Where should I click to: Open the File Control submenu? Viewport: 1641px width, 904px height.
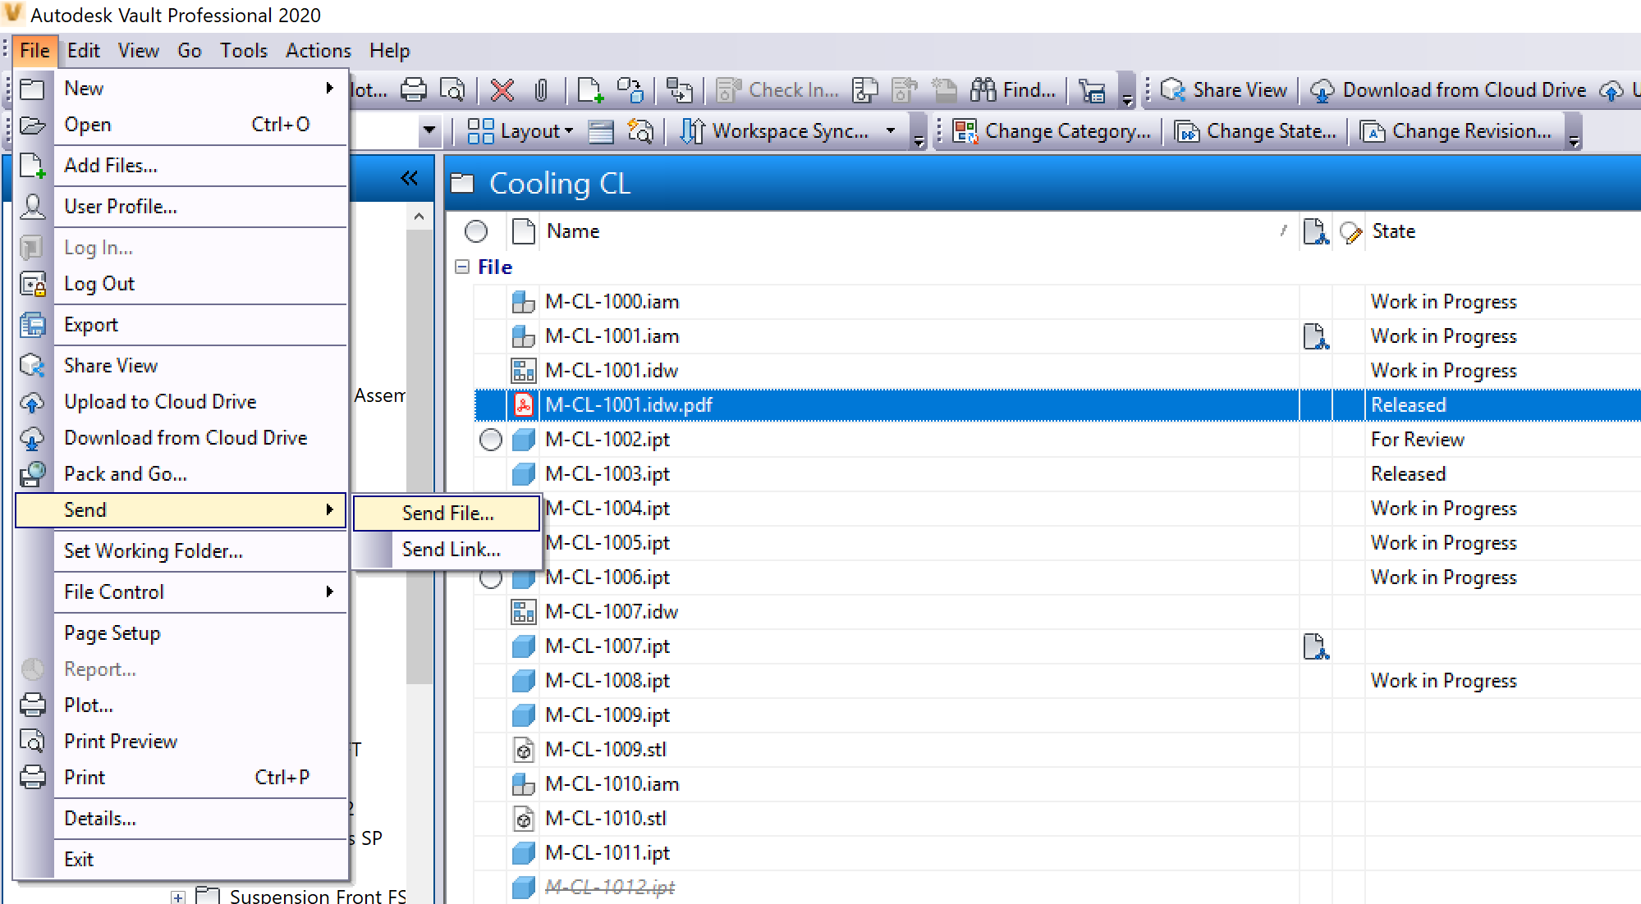[200, 592]
